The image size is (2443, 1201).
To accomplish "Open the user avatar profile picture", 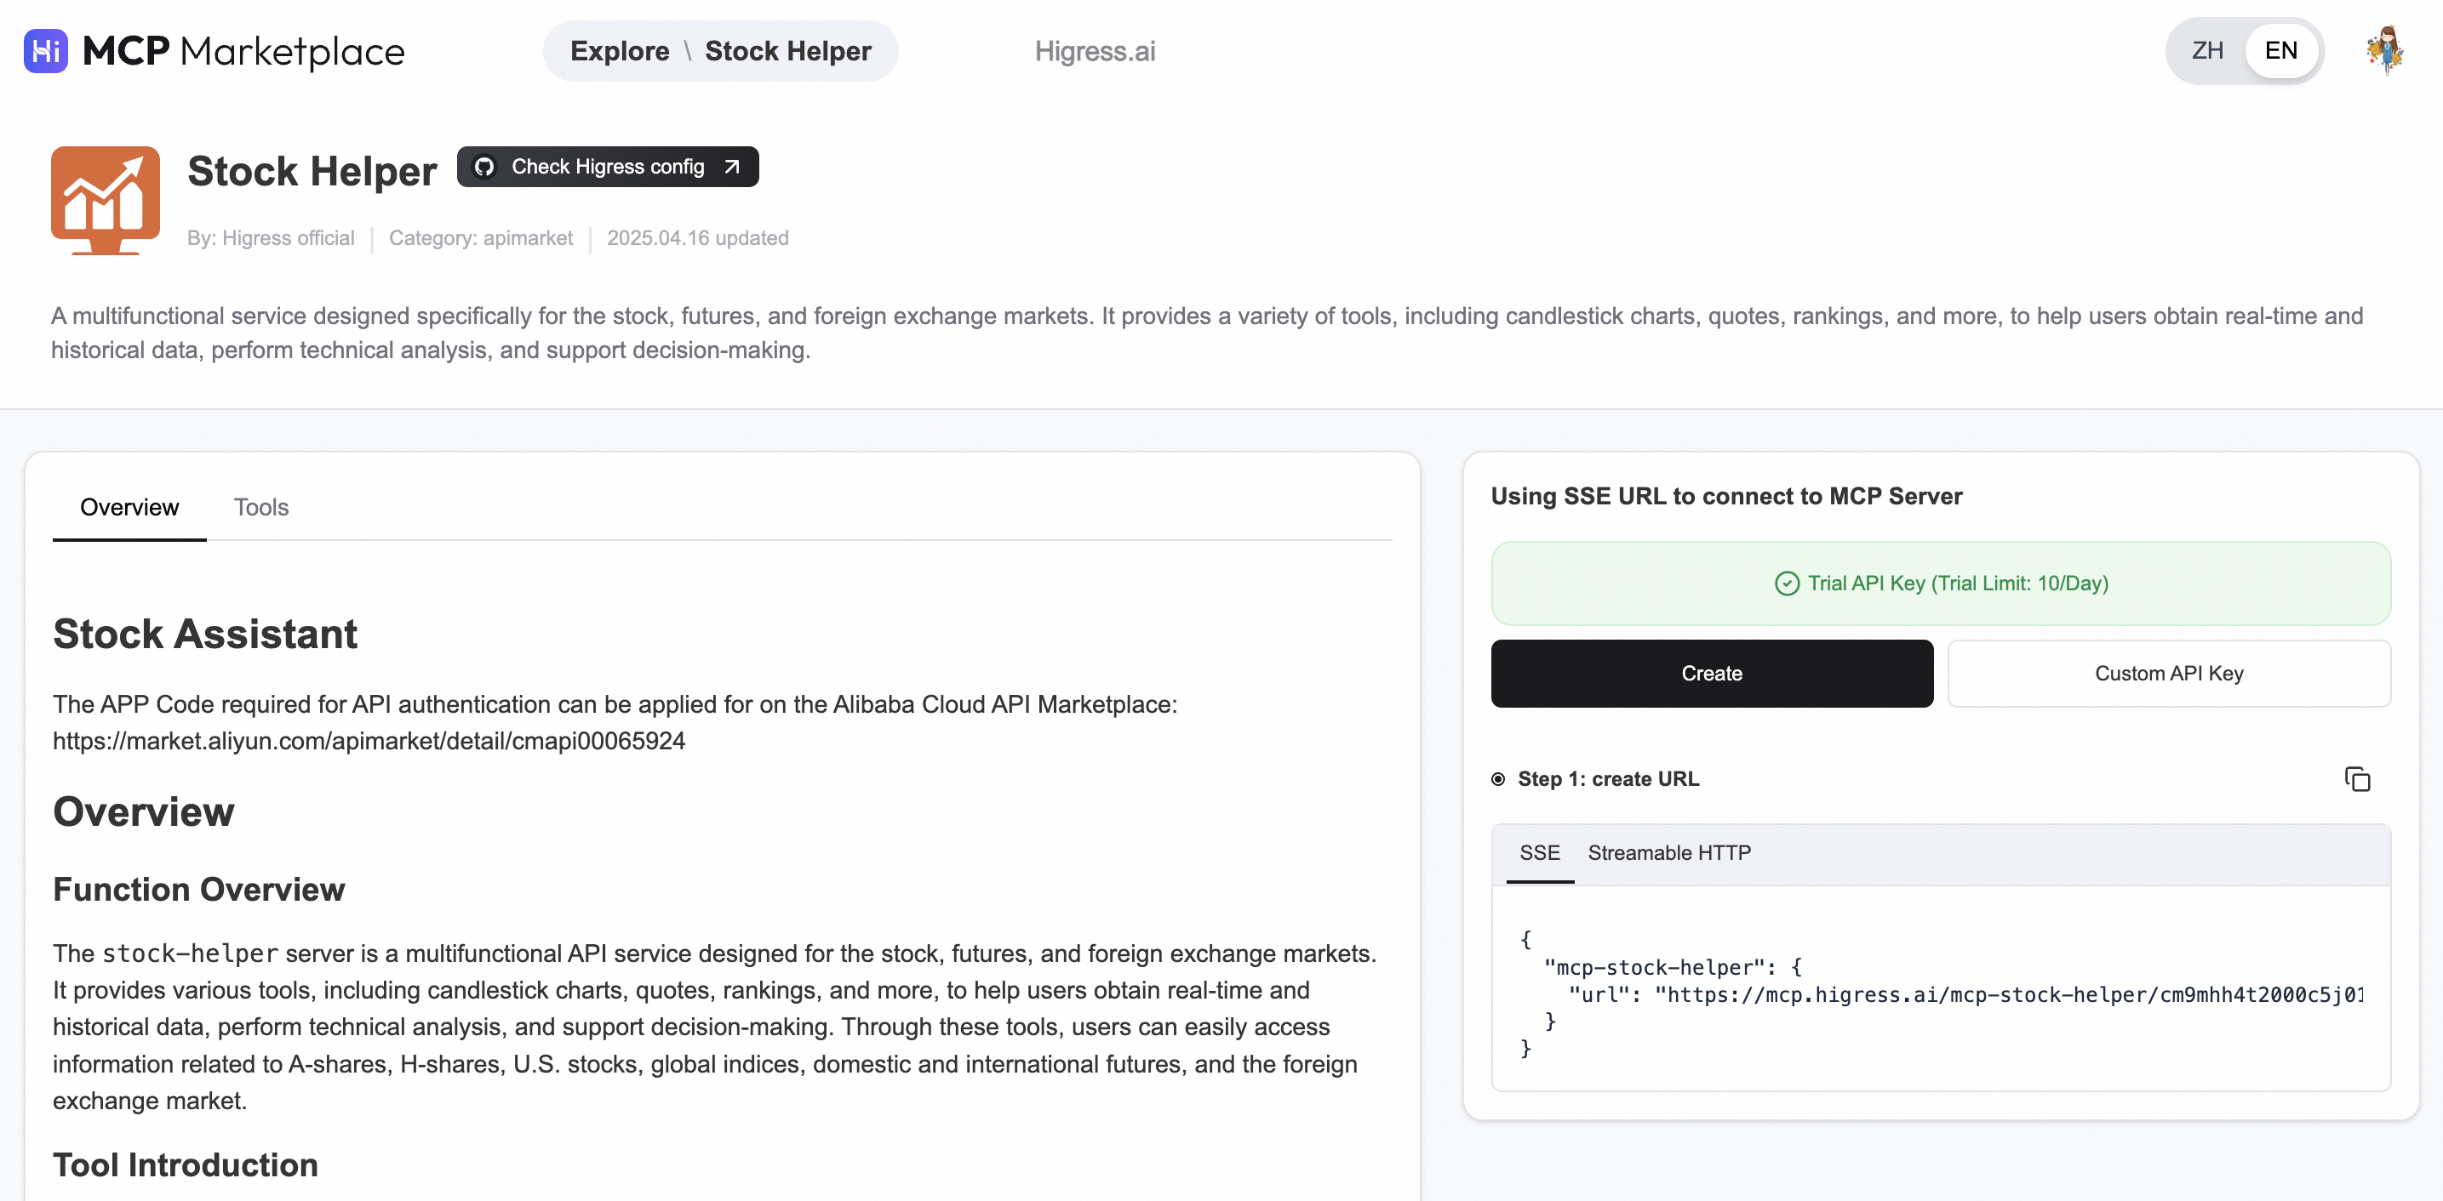I will [2384, 51].
